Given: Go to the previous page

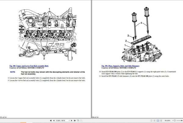Looking at the screenshot, I should (54, 121).
